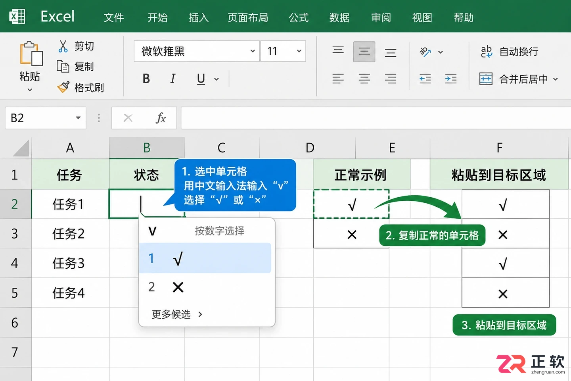The image size is (571, 381).
Task: Toggle middle vertical alignment
Action: [x=364, y=52]
